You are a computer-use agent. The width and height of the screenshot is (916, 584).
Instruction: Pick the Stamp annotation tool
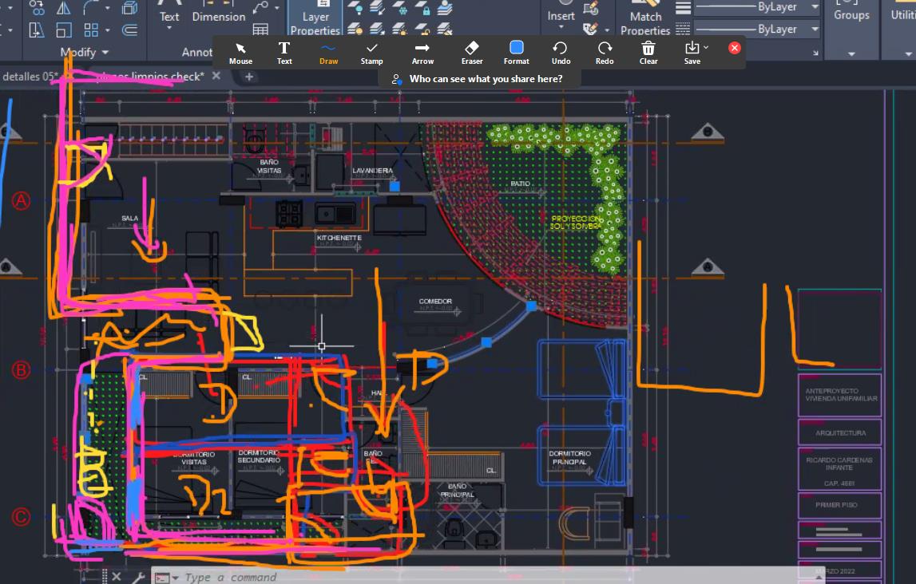(371, 53)
